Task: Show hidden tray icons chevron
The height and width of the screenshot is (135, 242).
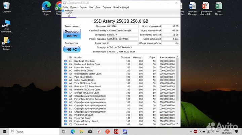Action: pos(191,131)
